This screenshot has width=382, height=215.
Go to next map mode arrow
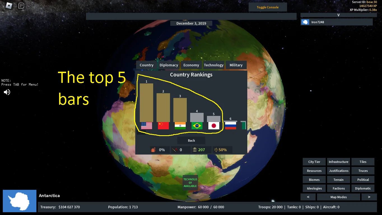(369, 197)
